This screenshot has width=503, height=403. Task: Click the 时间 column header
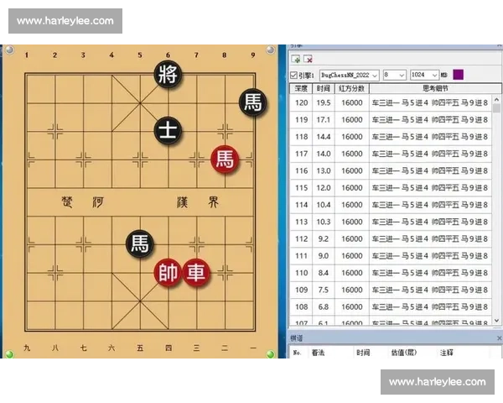[324, 88]
